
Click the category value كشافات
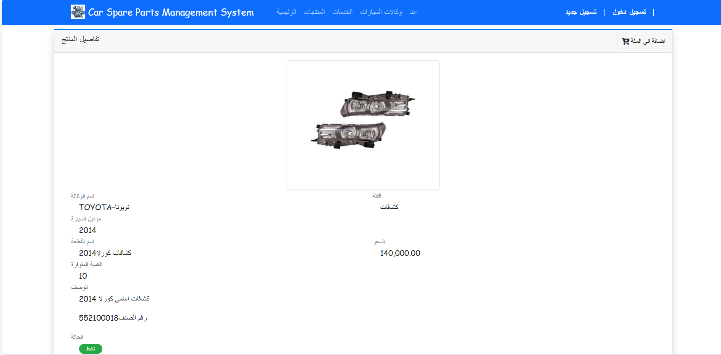389,207
